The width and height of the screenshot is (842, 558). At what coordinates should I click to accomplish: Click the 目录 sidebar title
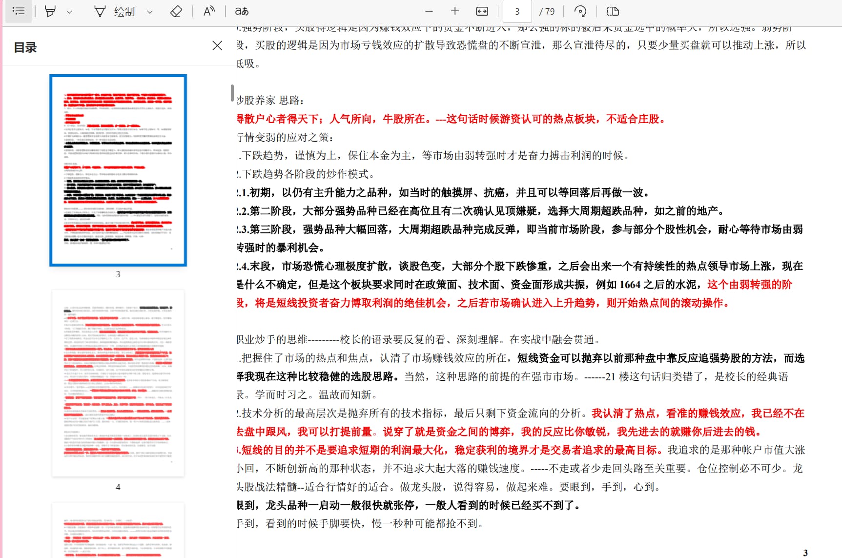(25, 47)
